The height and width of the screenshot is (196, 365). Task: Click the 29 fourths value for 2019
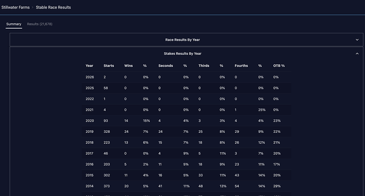click(237, 132)
